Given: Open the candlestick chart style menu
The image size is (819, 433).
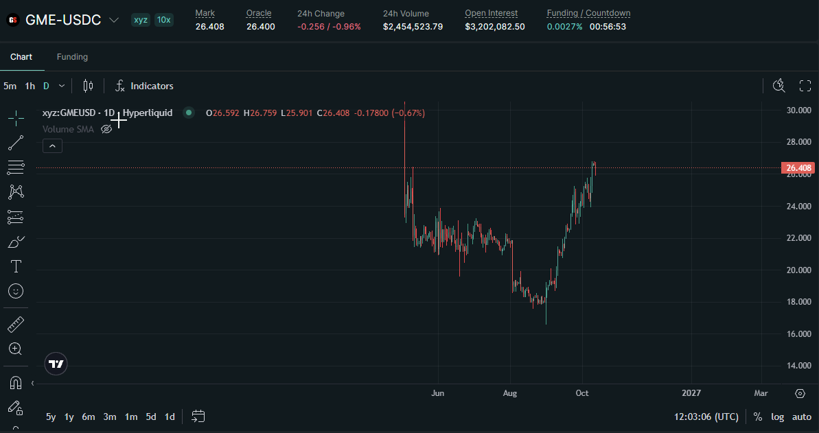Looking at the screenshot, I should click(89, 86).
